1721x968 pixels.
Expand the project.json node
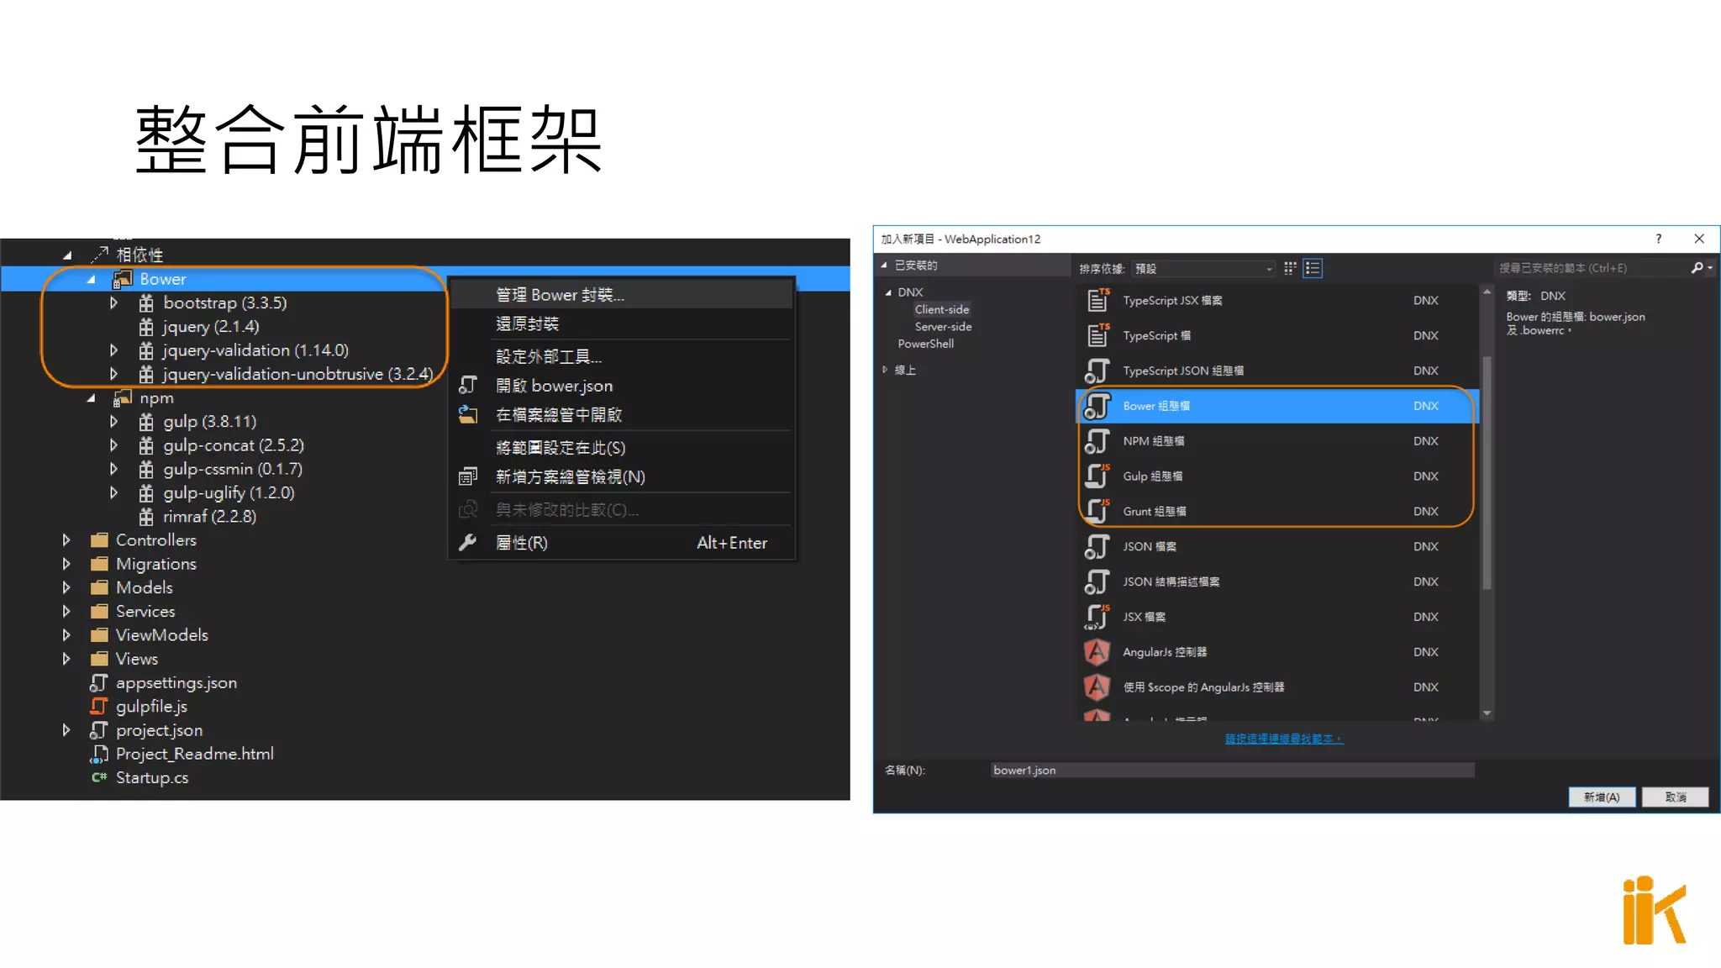pyautogui.click(x=66, y=730)
